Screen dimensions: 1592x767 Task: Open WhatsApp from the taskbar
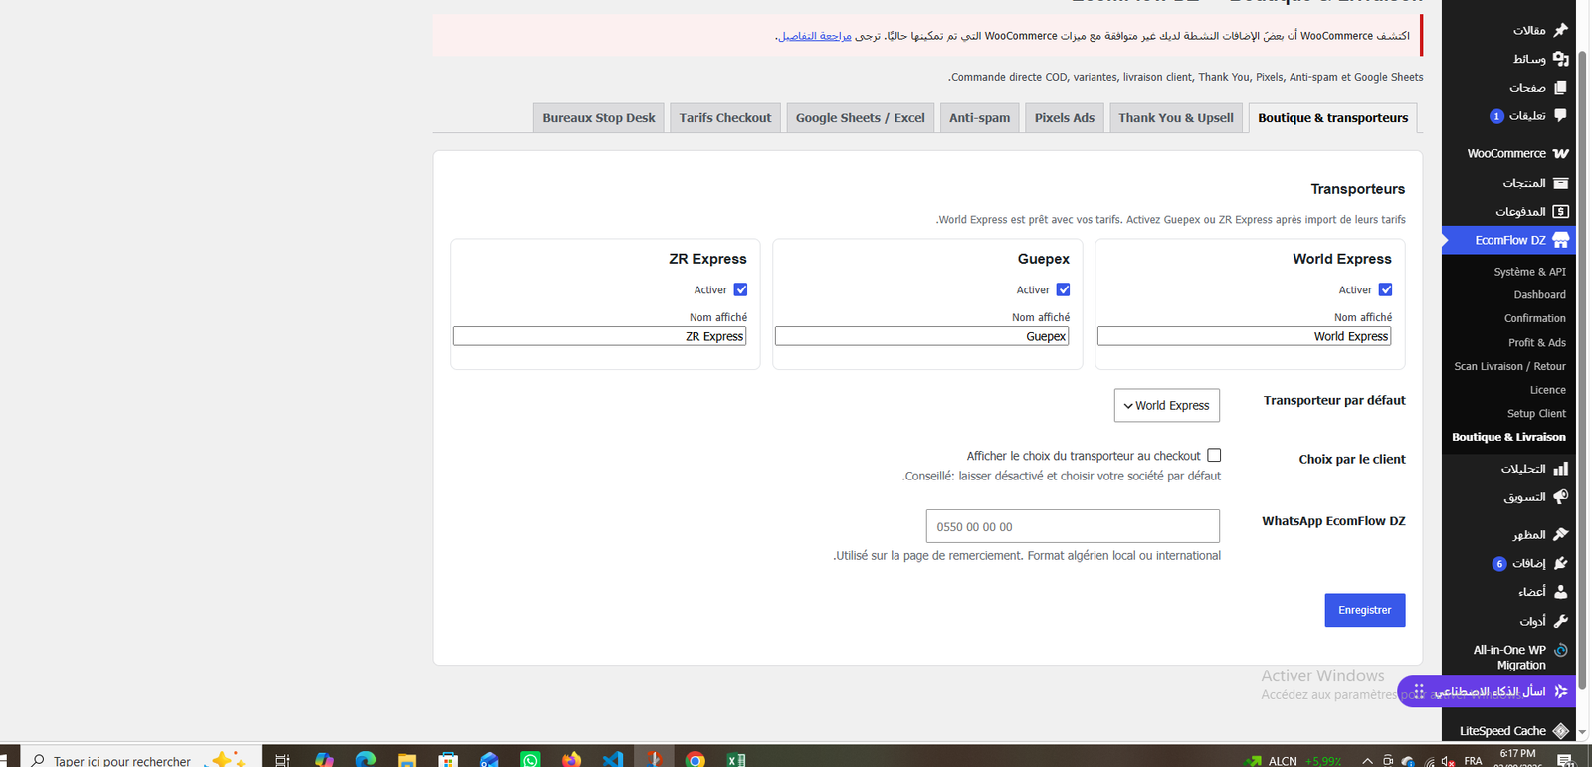pyautogui.click(x=530, y=760)
